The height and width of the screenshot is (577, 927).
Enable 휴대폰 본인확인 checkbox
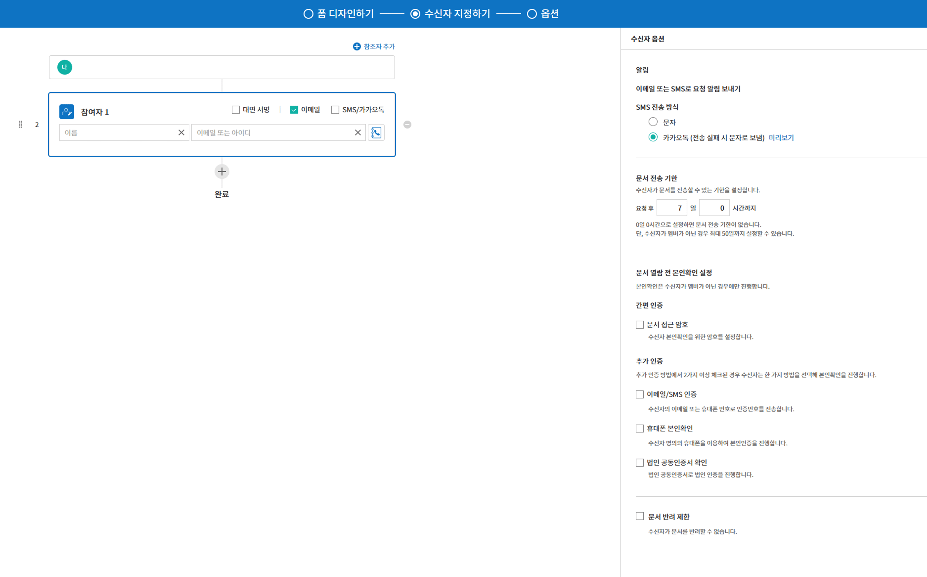click(640, 429)
